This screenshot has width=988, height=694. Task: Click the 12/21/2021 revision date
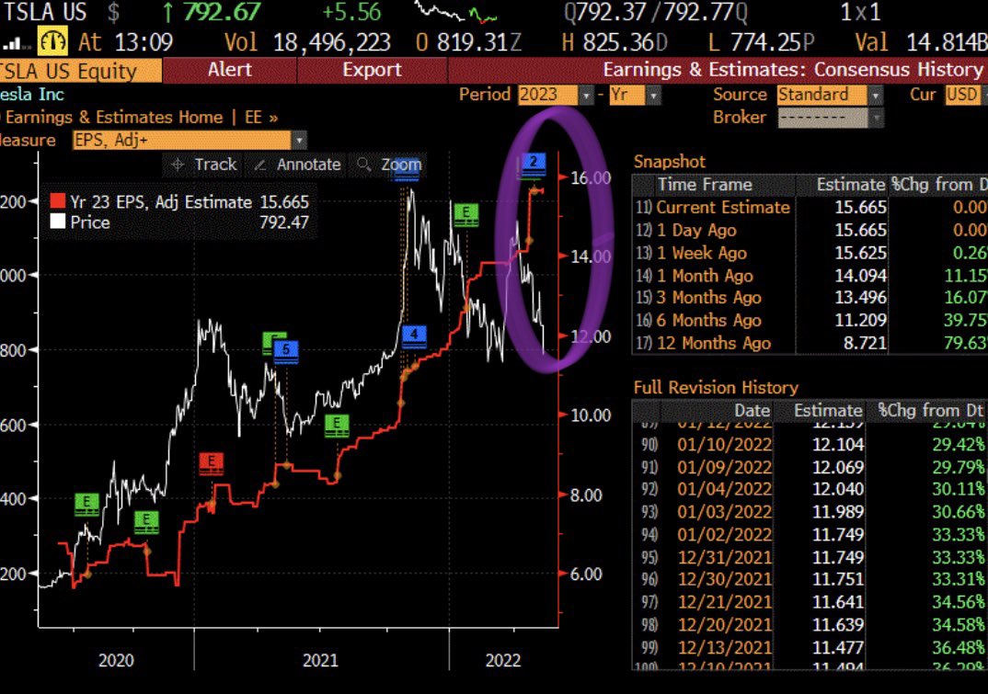[x=725, y=602]
